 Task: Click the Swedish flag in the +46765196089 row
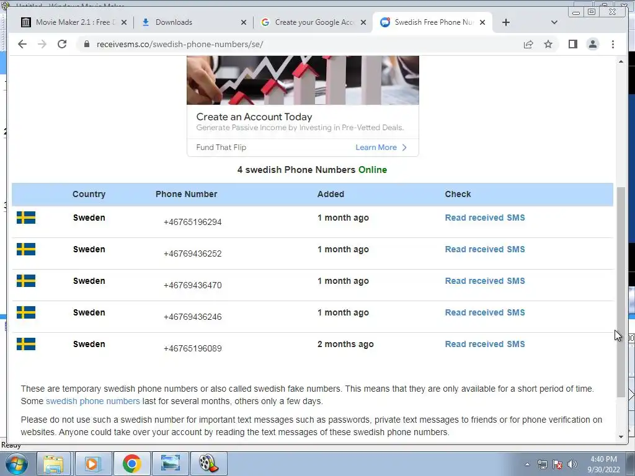[x=26, y=344]
